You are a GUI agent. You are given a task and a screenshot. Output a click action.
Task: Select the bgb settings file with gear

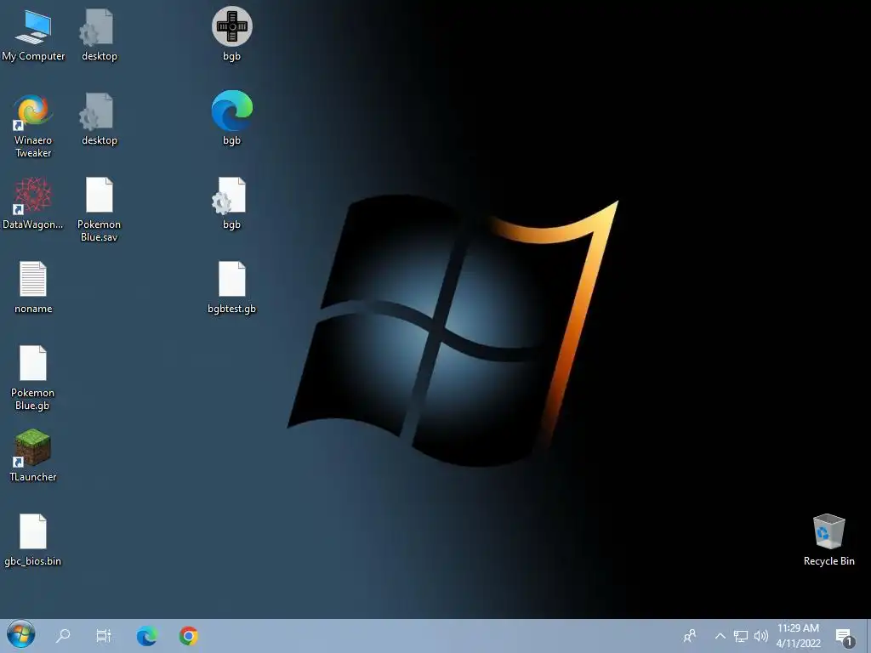231,202
